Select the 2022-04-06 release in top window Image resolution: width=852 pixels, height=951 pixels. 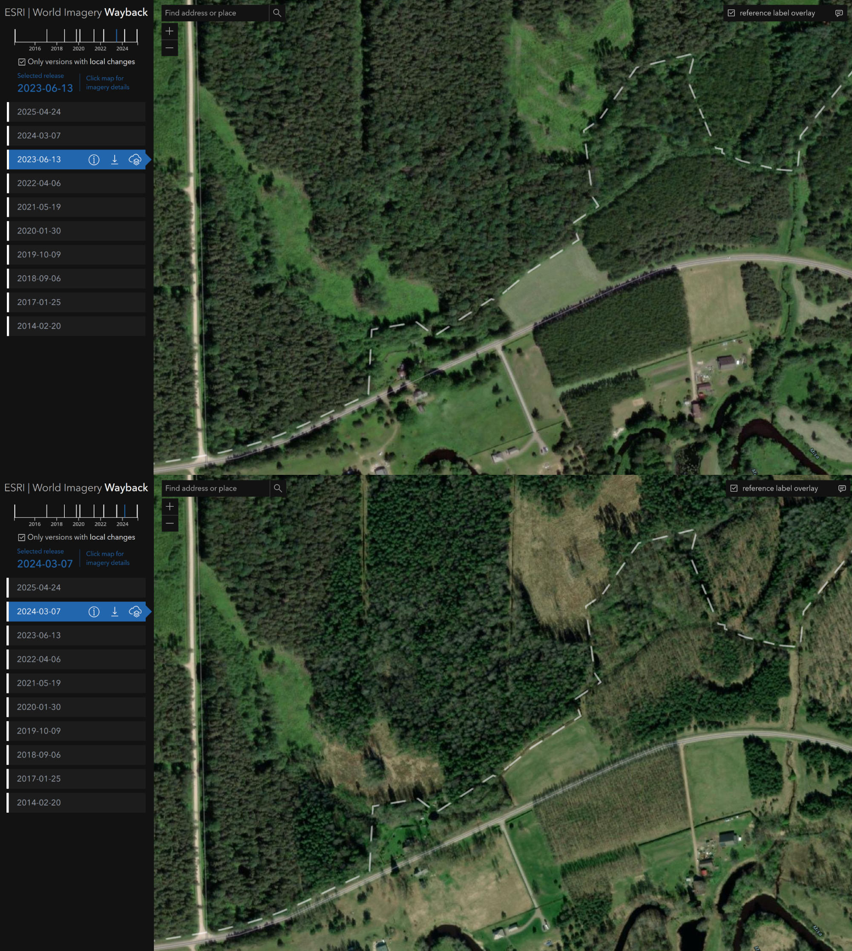pyautogui.click(x=76, y=183)
